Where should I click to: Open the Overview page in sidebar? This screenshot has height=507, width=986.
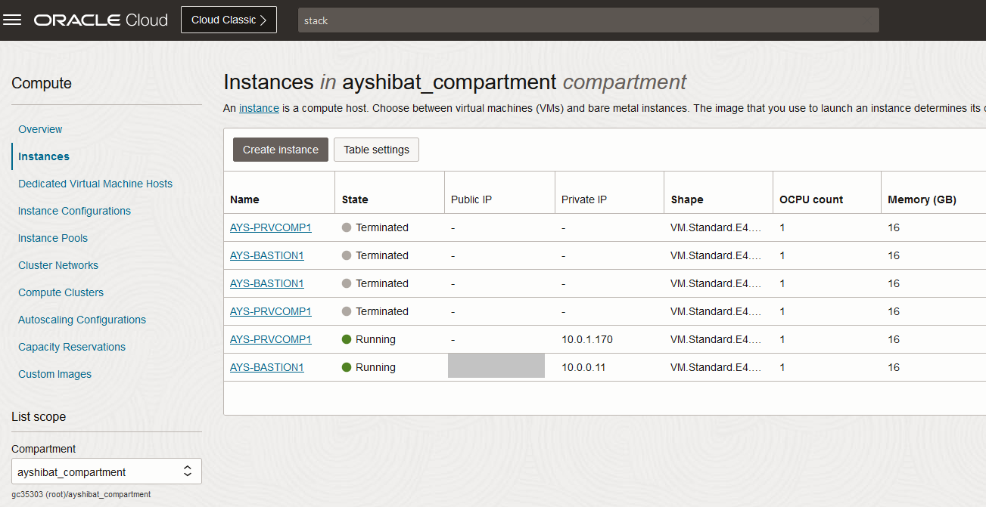coord(40,129)
